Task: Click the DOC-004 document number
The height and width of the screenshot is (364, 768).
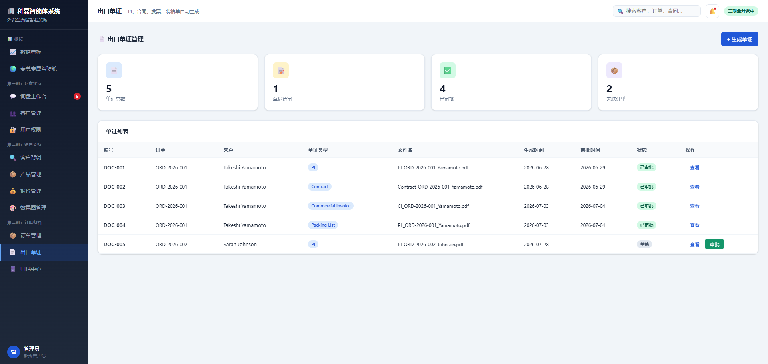Action: [x=114, y=225]
